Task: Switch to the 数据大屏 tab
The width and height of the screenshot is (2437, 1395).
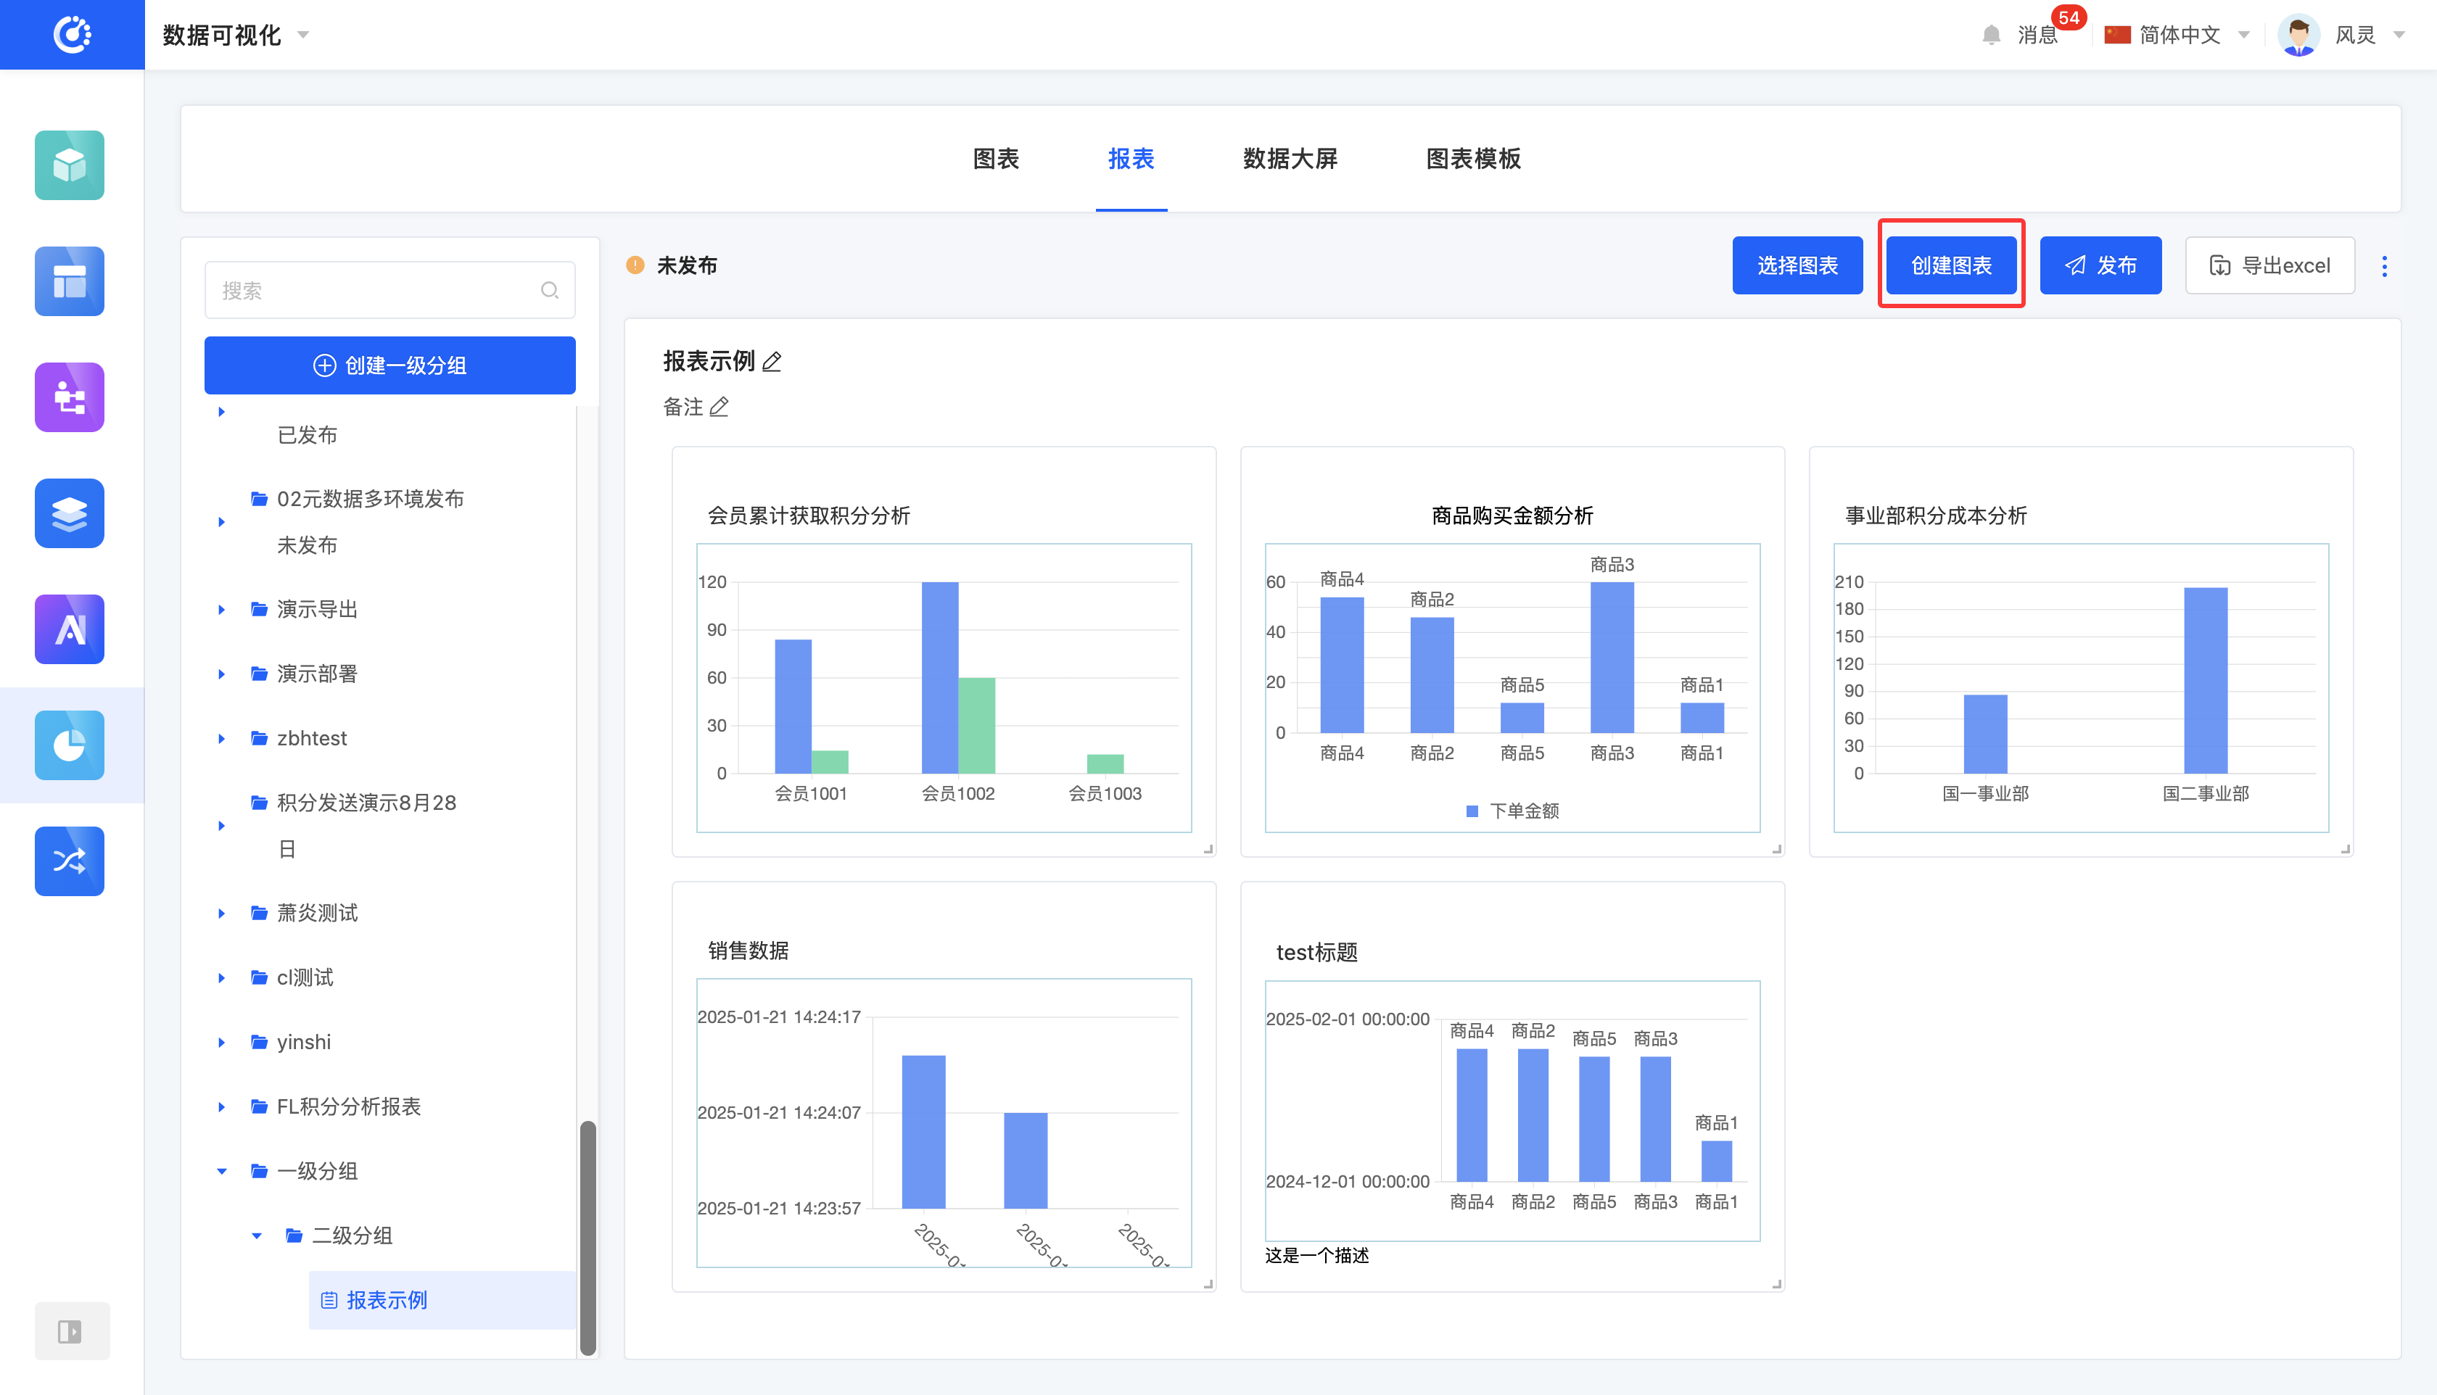Action: [1289, 159]
